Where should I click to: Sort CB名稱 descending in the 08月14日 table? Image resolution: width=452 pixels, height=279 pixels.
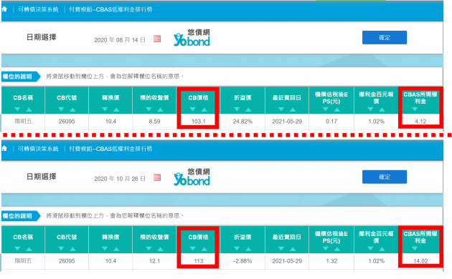pos(17,109)
